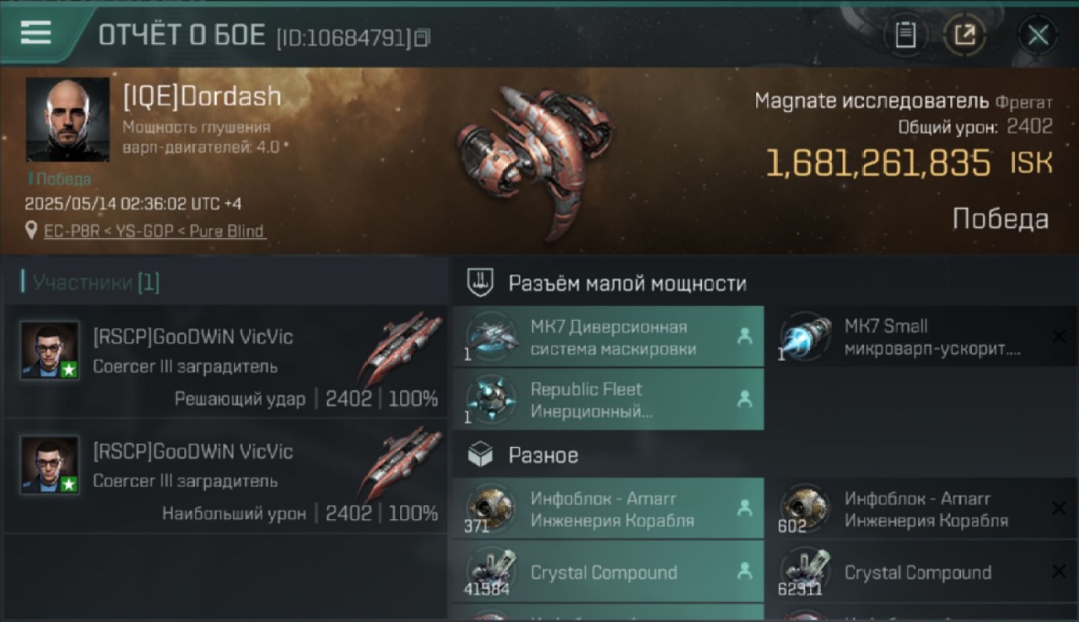The width and height of the screenshot is (1079, 622).
Task: Open the hamburger menu
Action: 36,33
